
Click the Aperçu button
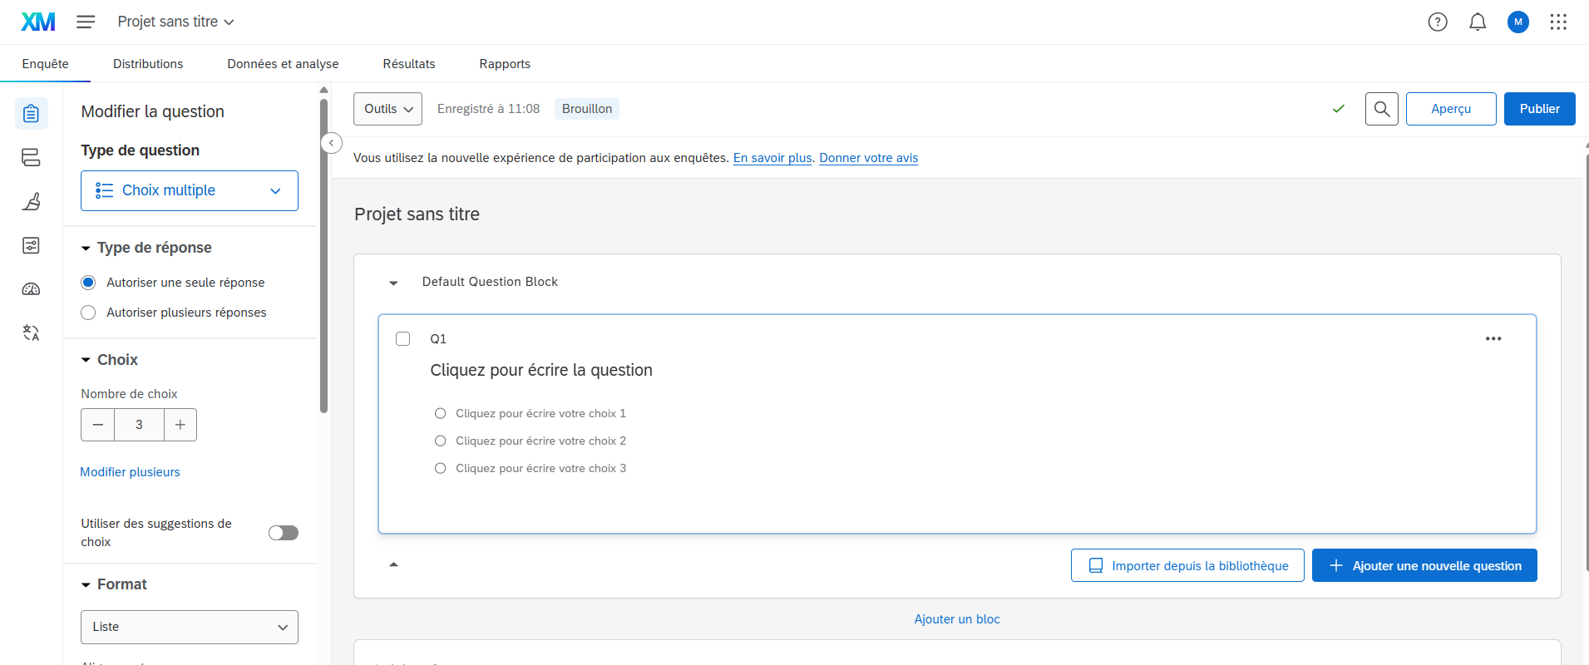(x=1451, y=109)
